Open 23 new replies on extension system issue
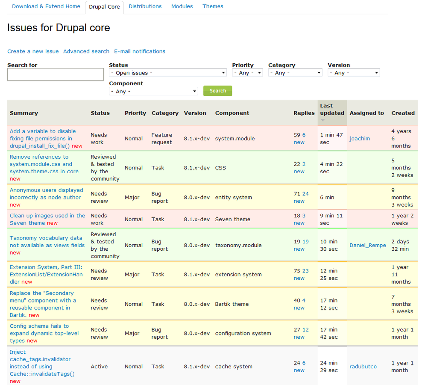 (302, 275)
